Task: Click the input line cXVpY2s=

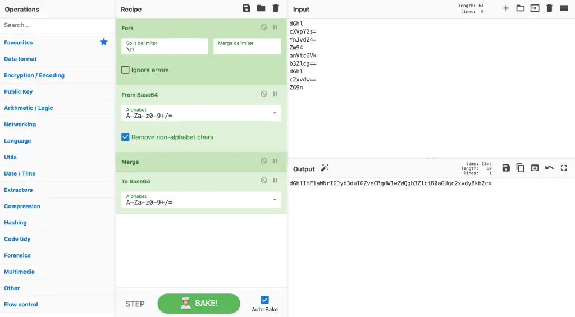Action: coord(303,31)
